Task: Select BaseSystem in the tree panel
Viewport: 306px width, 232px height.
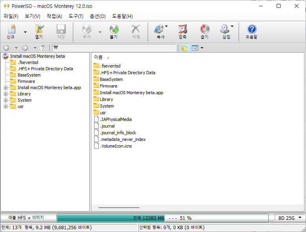Action: click(x=29, y=75)
